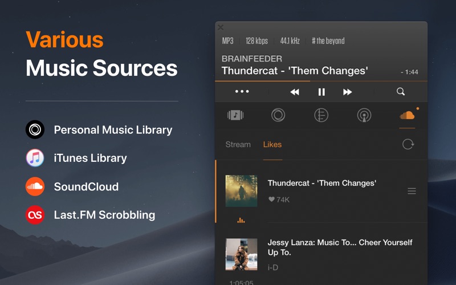Seek on the orange progress bar
The image size is (456, 285).
321,81
